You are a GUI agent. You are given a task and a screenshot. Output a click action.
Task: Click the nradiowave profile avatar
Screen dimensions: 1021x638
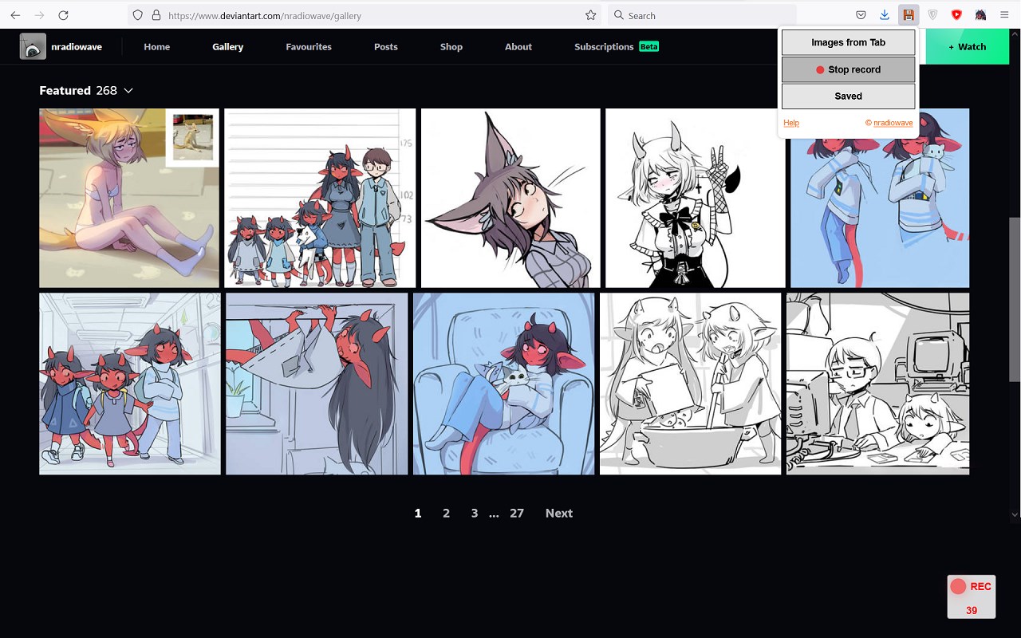(x=33, y=46)
